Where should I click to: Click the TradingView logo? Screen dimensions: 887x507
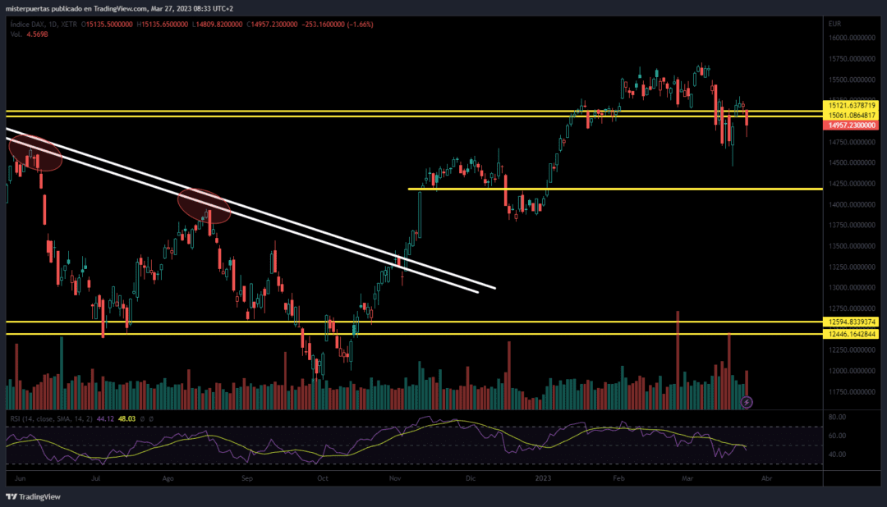34,497
